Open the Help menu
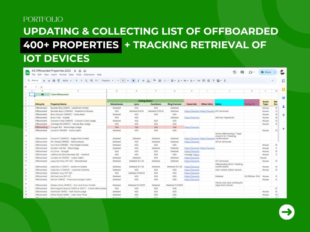This screenshot has height=232, width=310. [x=99, y=75]
